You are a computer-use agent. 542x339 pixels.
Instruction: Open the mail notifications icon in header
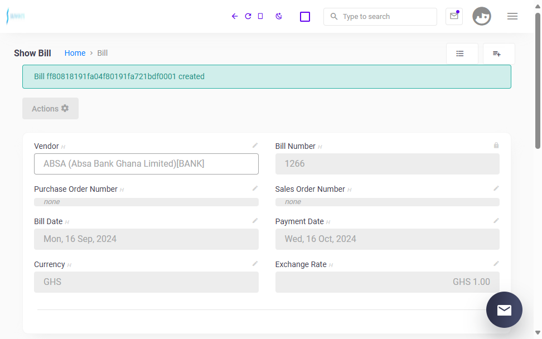454,16
